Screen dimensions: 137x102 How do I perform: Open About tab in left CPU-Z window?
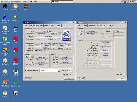click(x=59, y=26)
